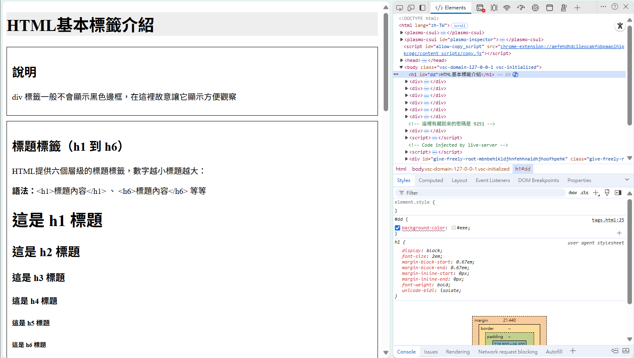Screen dimensions: 634x358
Task: Click the Elements tree scrollbar thumb
Action: click(x=630, y=75)
